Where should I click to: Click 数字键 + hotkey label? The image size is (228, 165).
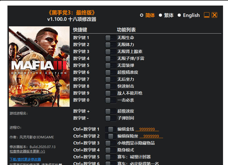(82, 111)
